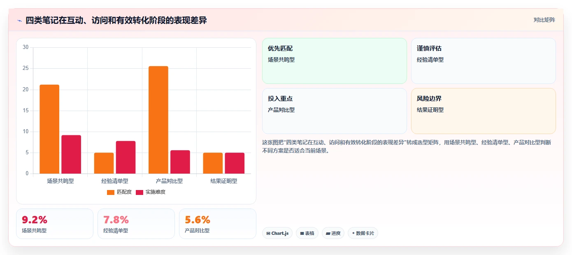This screenshot has height=255, width=572.
Task: Click the 数据卡片 tag chip
Action: tap(363, 233)
